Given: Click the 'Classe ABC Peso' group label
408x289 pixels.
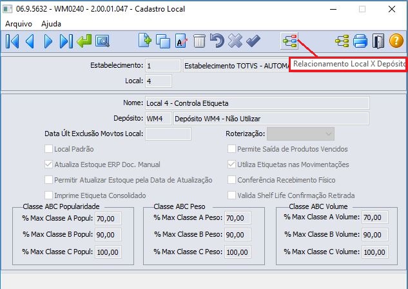Looking at the screenshot, I should coord(179,206).
